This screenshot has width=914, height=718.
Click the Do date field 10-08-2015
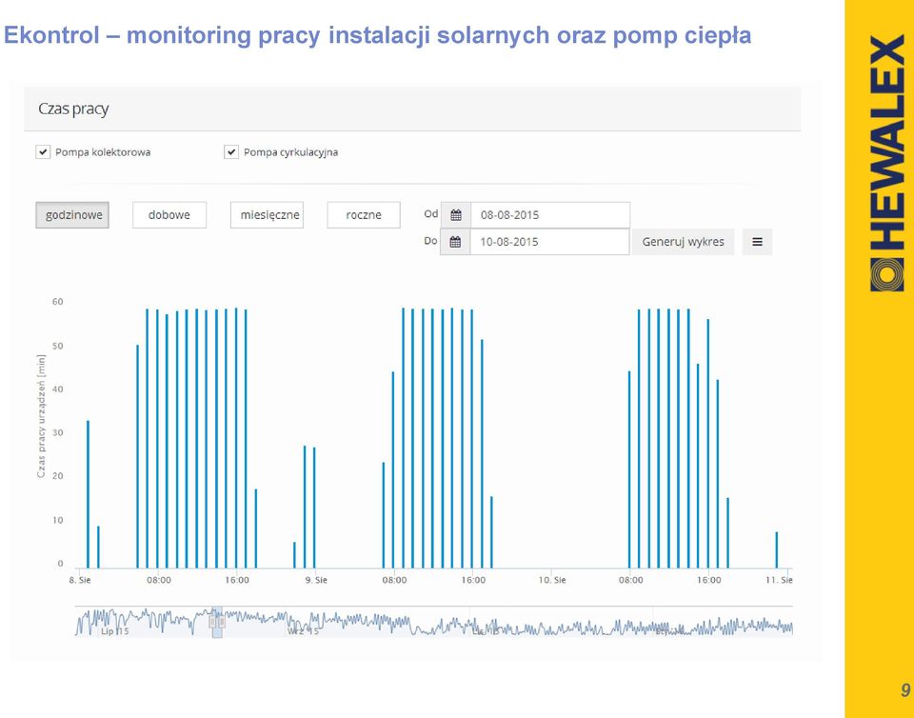pyautogui.click(x=549, y=242)
